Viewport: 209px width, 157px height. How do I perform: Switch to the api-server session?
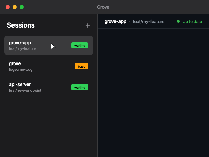20,85
